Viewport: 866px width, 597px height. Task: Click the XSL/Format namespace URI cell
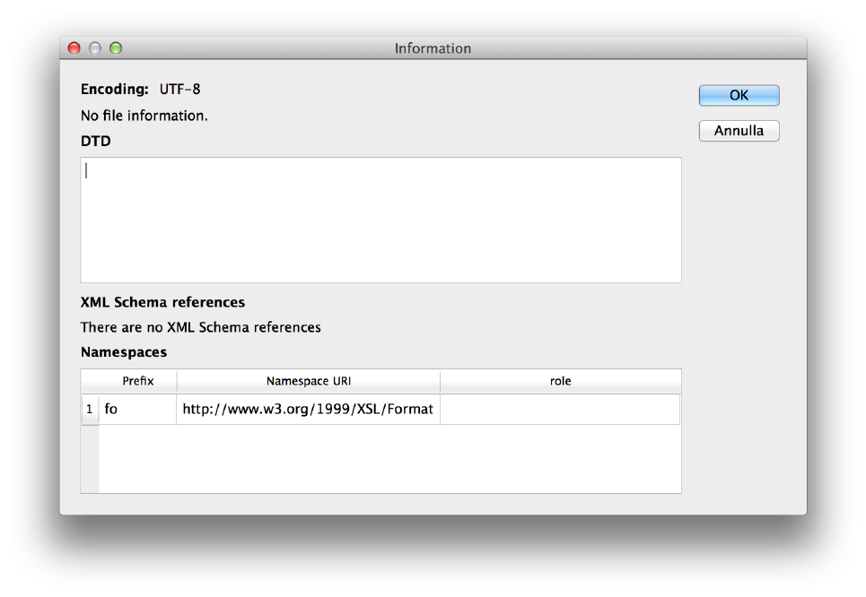coord(308,410)
